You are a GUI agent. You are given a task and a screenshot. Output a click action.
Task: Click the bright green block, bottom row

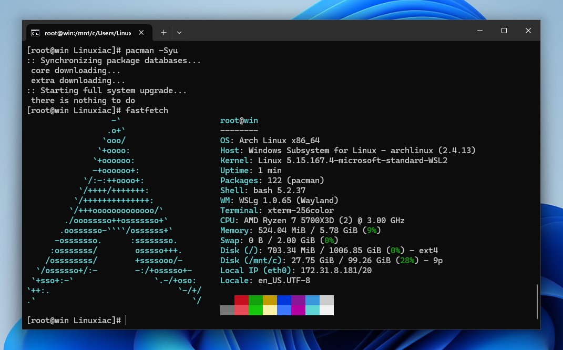(x=255, y=310)
